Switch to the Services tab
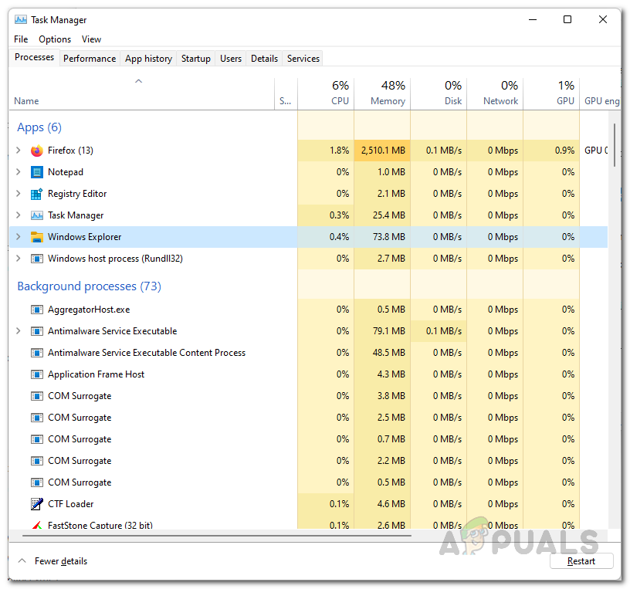The image size is (630, 589). coord(303,59)
